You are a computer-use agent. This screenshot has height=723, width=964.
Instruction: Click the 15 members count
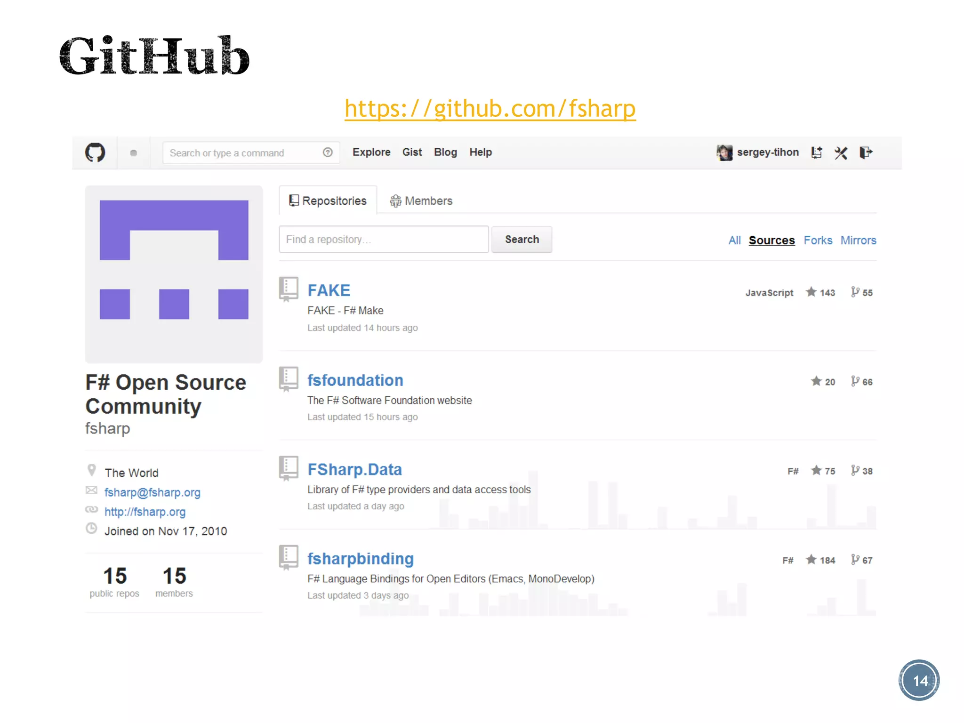174,582
